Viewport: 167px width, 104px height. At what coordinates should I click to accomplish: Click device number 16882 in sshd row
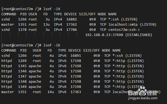(x=72, y=19)
